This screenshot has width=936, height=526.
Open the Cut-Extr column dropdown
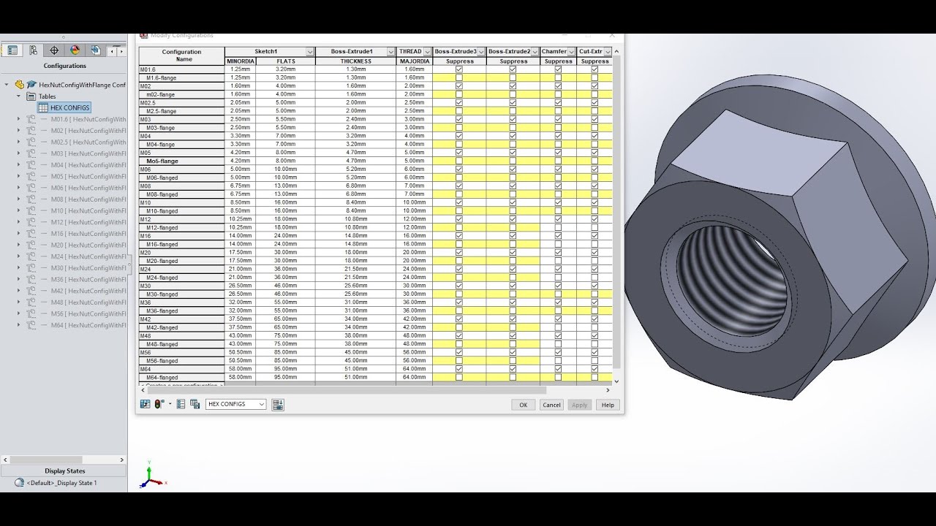click(x=608, y=52)
